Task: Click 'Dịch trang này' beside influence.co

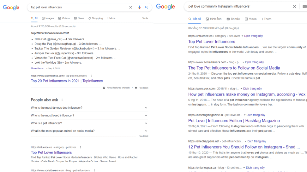Action: (254, 36)
